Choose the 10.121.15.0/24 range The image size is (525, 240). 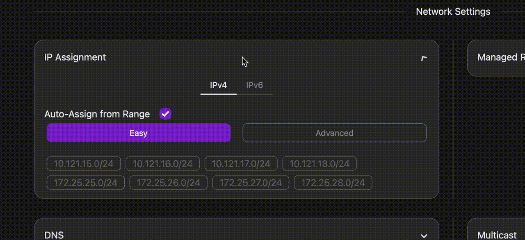click(x=84, y=163)
